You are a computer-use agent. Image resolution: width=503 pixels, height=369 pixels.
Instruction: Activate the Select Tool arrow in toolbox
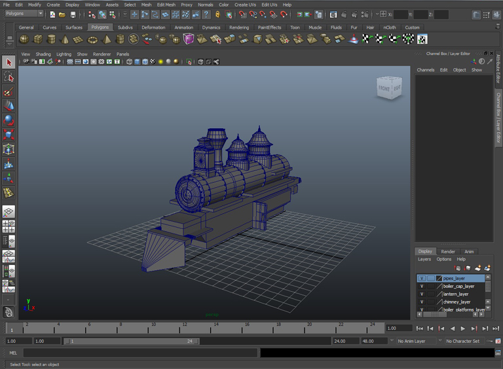[x=9, y=62]
